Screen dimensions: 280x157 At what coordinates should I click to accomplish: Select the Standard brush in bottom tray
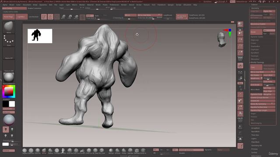click(130, 151)
